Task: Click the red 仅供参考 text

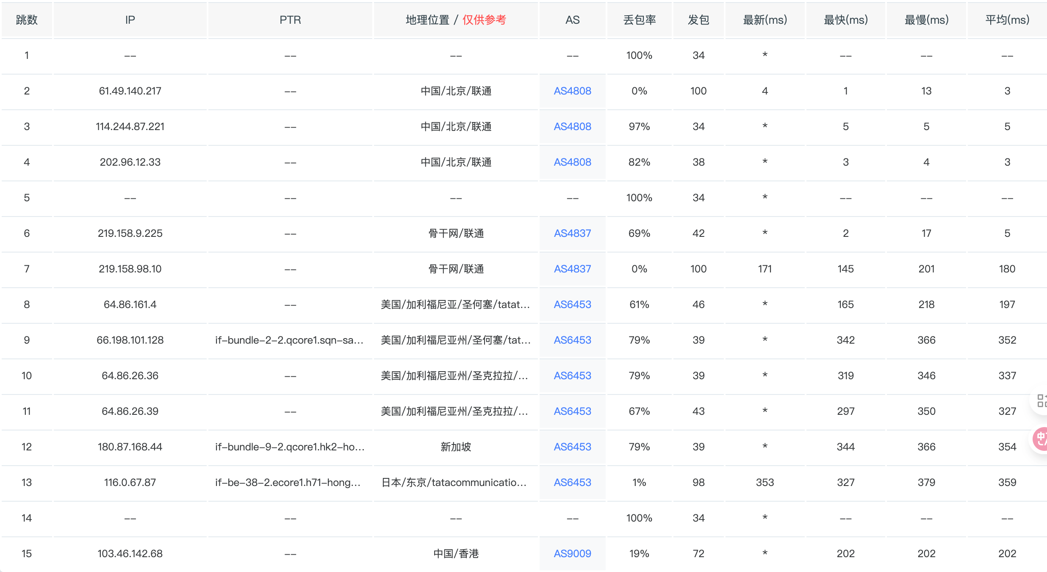Action: (x=484, y=20)
